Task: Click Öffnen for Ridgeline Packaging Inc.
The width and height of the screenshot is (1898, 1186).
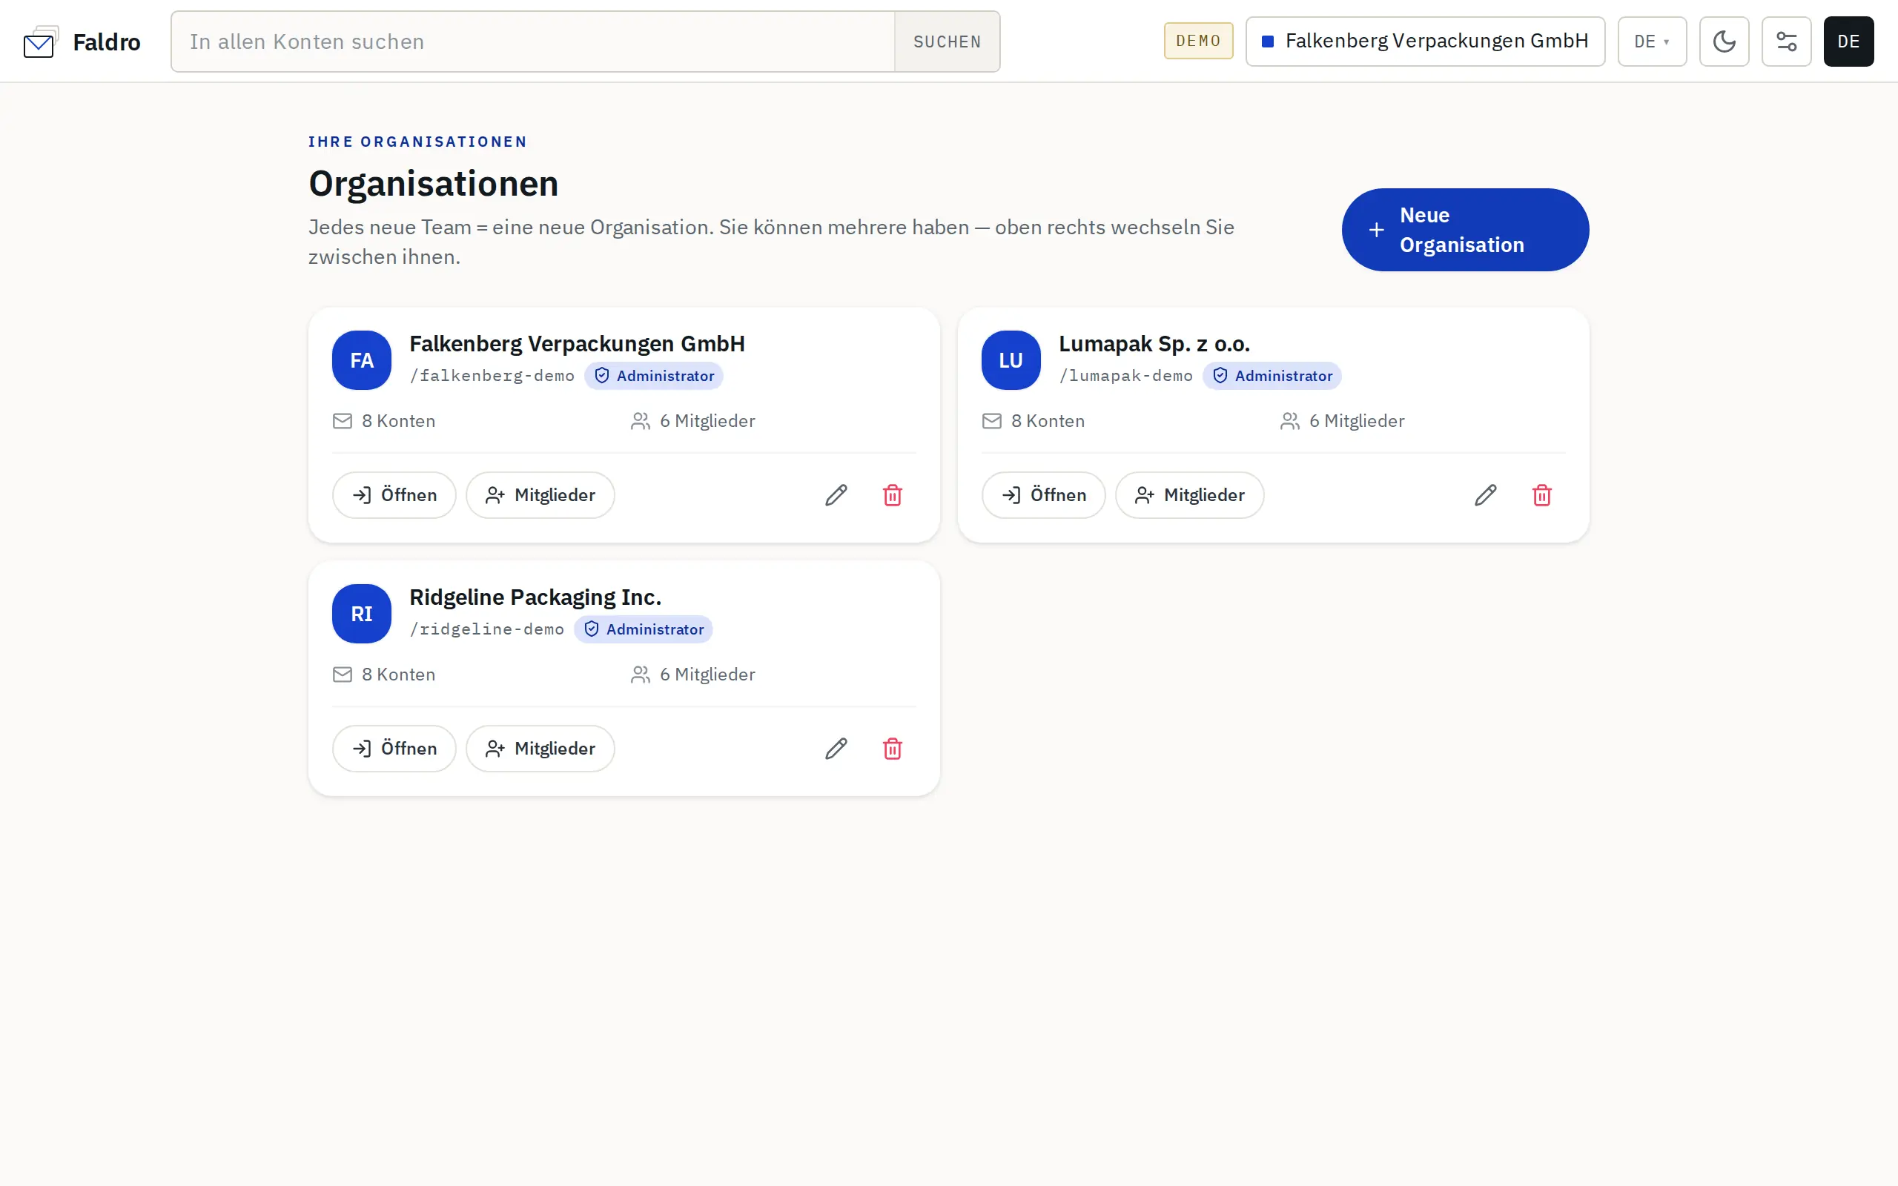Action: pos(394,749)
